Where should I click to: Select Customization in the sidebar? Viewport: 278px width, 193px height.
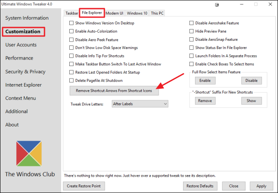23,31
